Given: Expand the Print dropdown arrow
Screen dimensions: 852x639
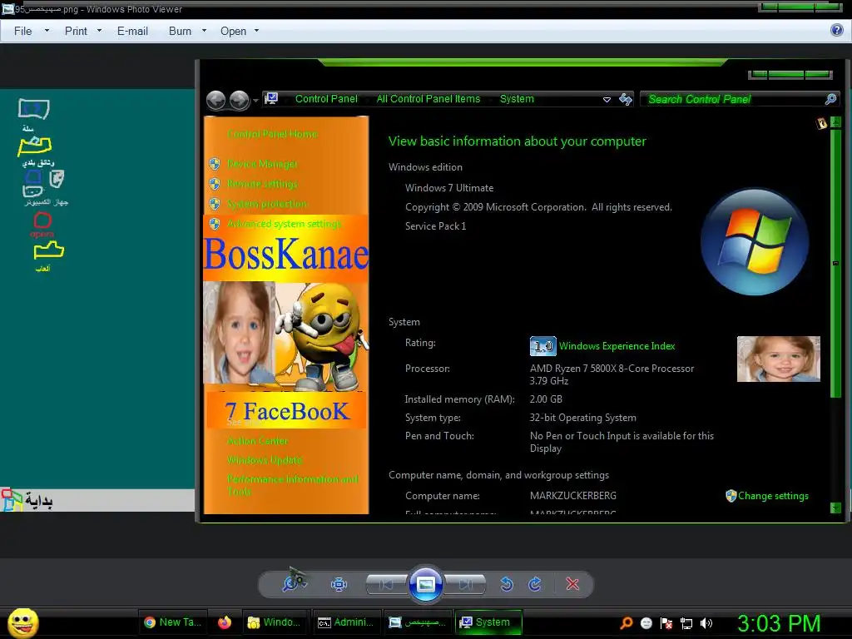Looking at the screenshot, I should point(100,31).
